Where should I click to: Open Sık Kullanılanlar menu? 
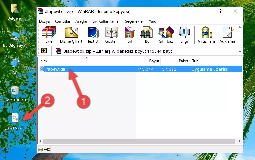[106, 21]
